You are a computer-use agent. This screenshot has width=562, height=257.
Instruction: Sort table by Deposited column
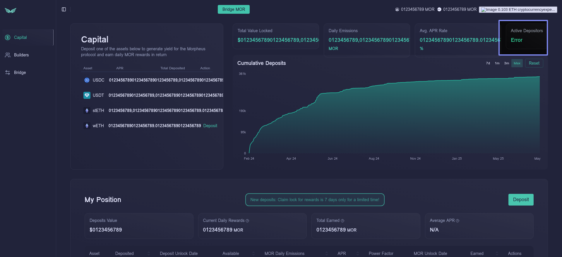(149, 253)
